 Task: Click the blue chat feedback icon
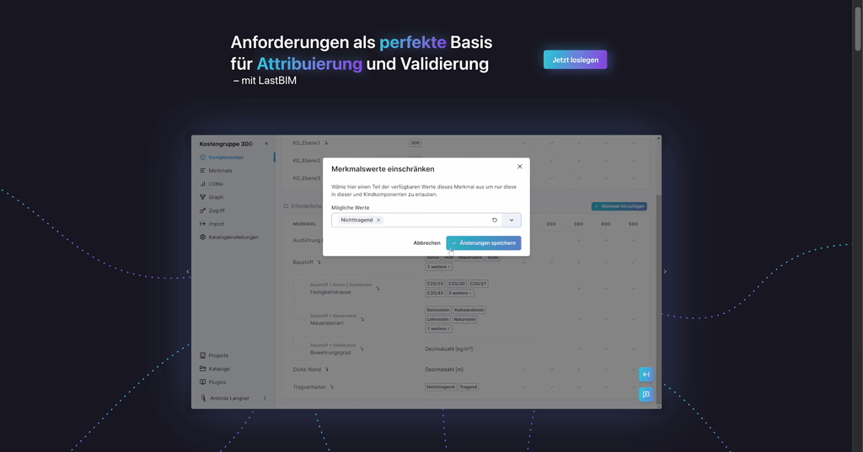646,394
